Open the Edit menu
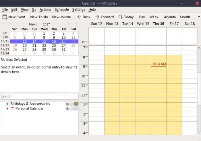 [x=14, y=9]
